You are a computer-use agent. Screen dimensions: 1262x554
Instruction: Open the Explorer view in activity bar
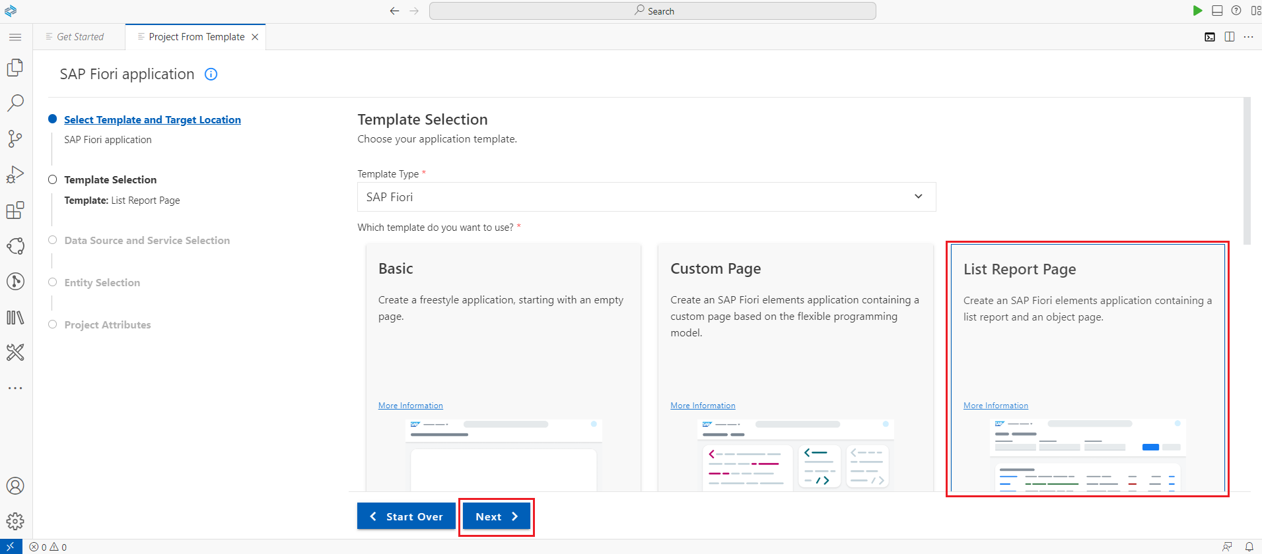tap(15, 67)
